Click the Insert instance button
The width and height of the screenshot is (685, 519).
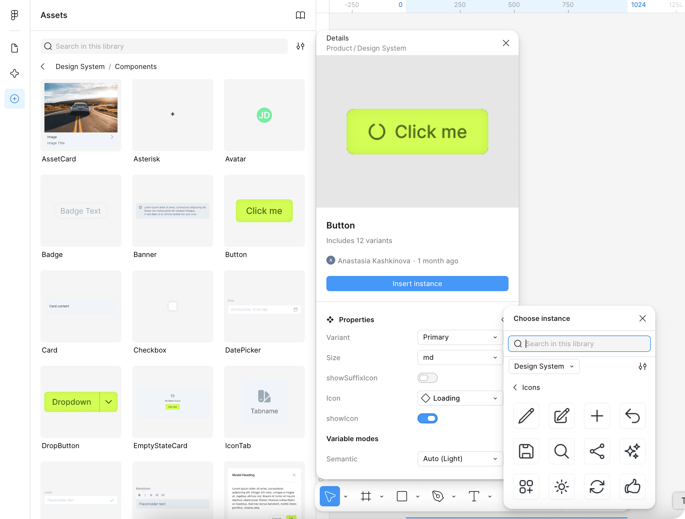tap(417, 284)
